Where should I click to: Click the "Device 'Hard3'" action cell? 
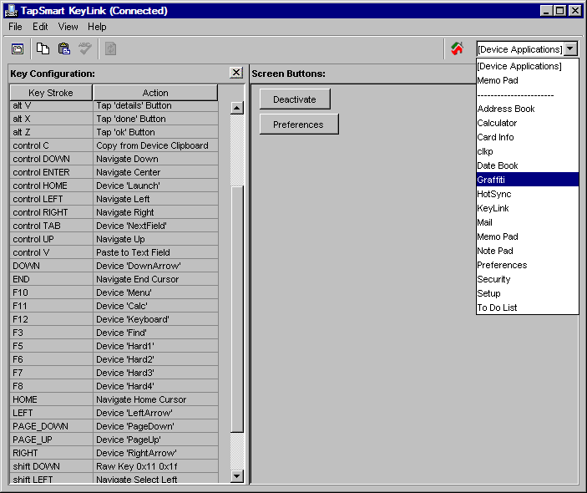(155, 373)
